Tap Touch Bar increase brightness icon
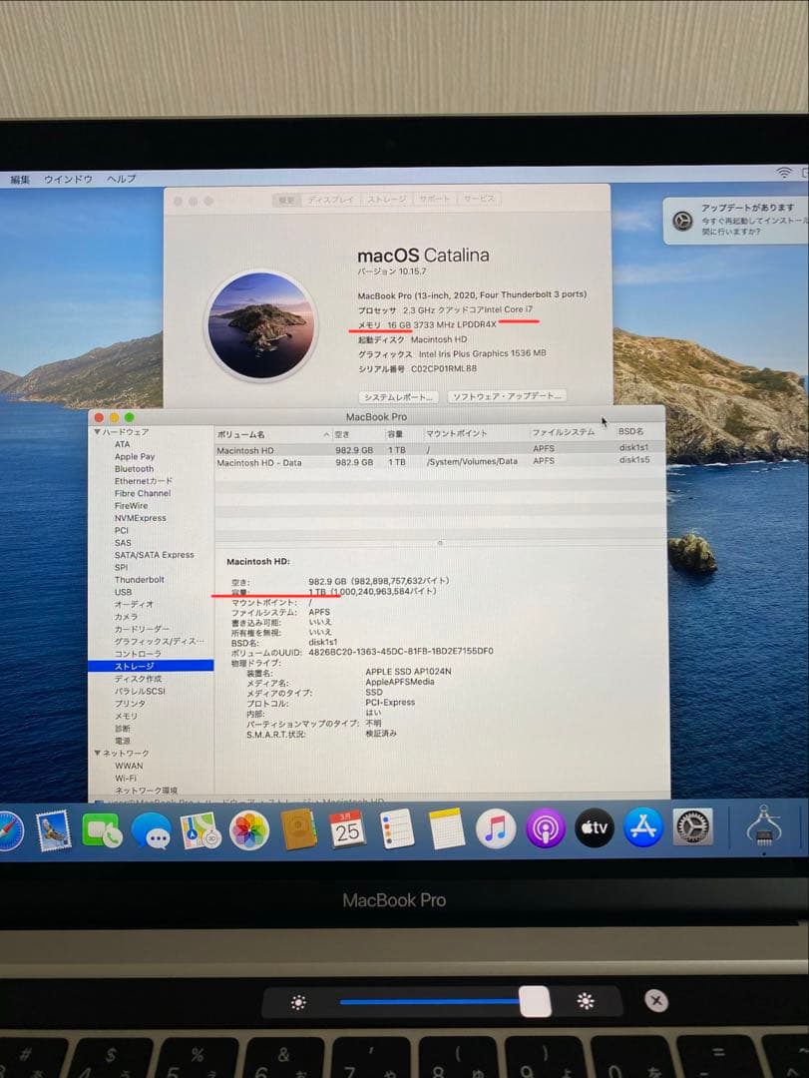The width and height of the screenshot is (809, 1078). pos(586,1001)
